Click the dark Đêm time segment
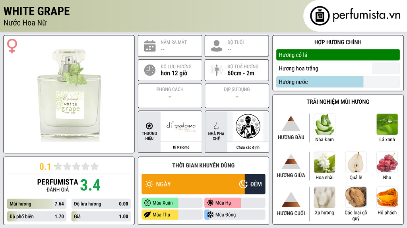The image size is (407, 228). 255,184
